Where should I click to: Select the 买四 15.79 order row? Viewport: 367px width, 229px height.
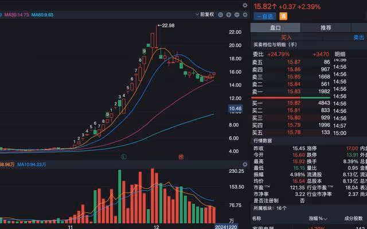291,125
